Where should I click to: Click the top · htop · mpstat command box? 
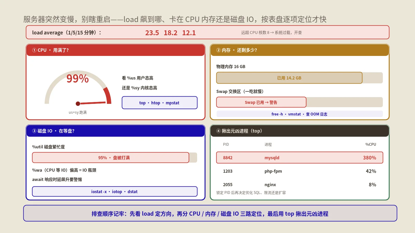[160, 103]
